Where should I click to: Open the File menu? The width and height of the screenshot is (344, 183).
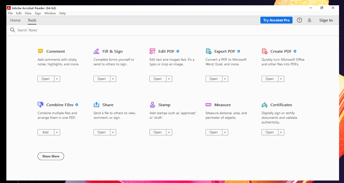point(10,13)
